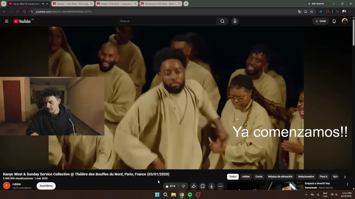
Task: Switch to the Mateo 12:50 tab
Action: click(116, 4)
